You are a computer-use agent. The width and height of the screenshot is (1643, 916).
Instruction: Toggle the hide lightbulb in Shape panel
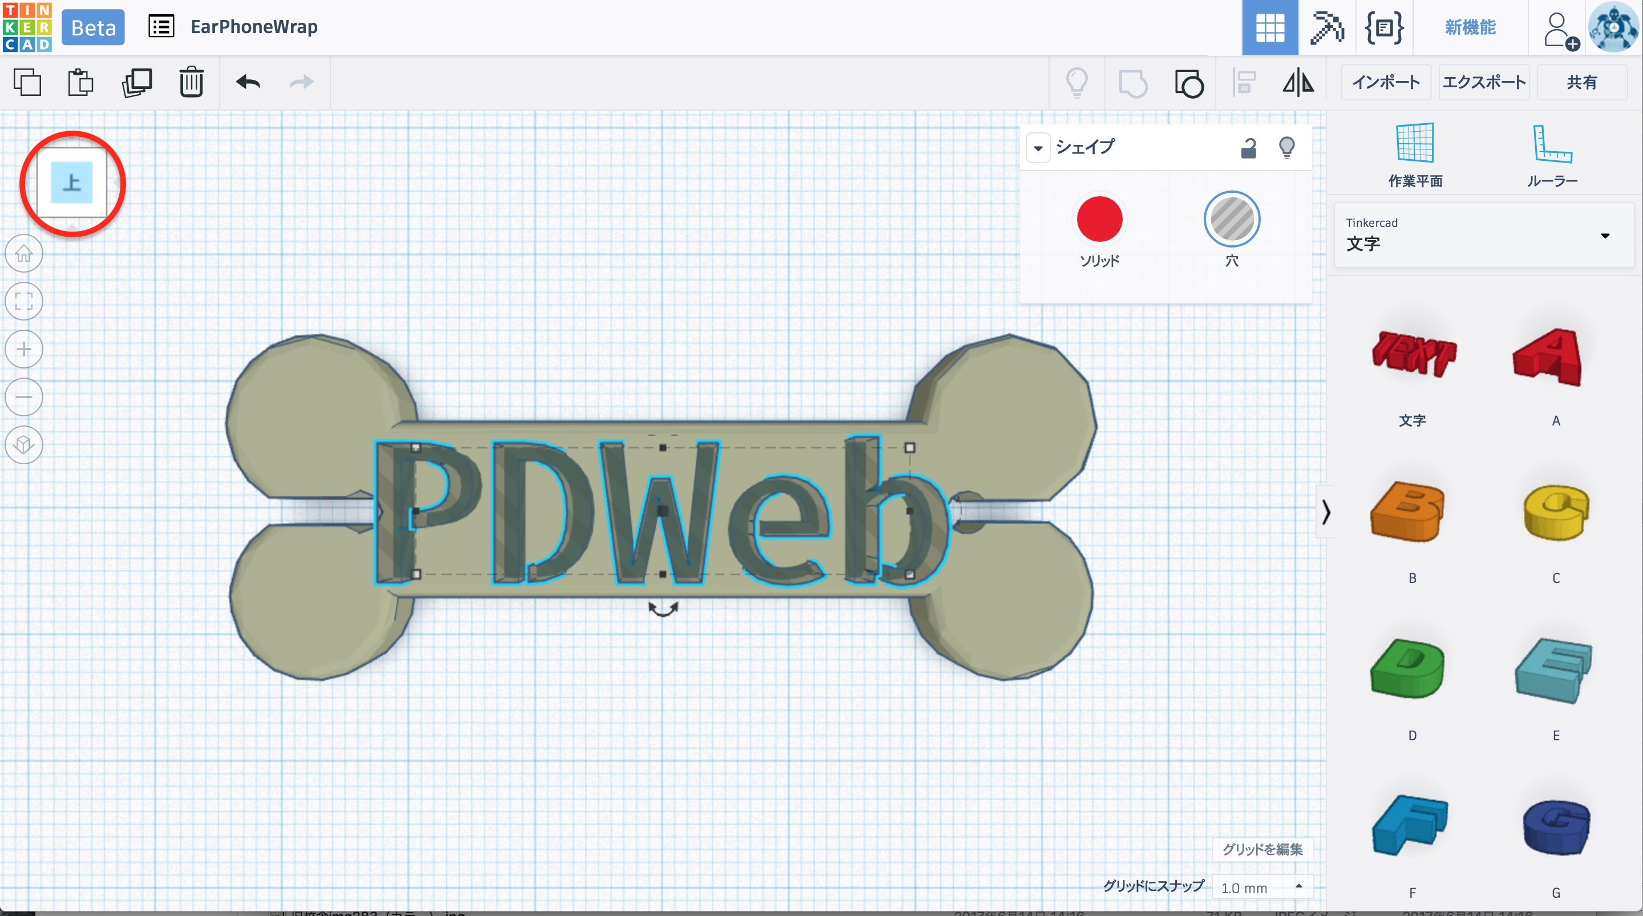click(x=1286, y=148)
